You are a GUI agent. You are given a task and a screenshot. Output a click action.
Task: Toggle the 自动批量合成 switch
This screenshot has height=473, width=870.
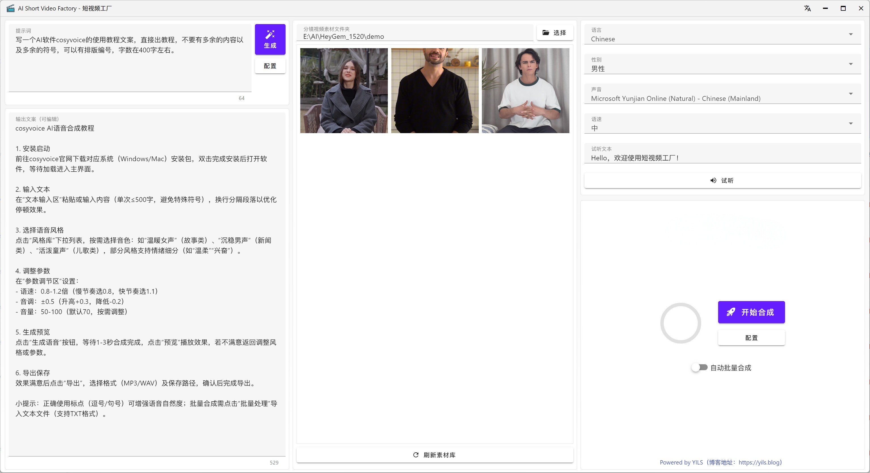tap(699, 367)
